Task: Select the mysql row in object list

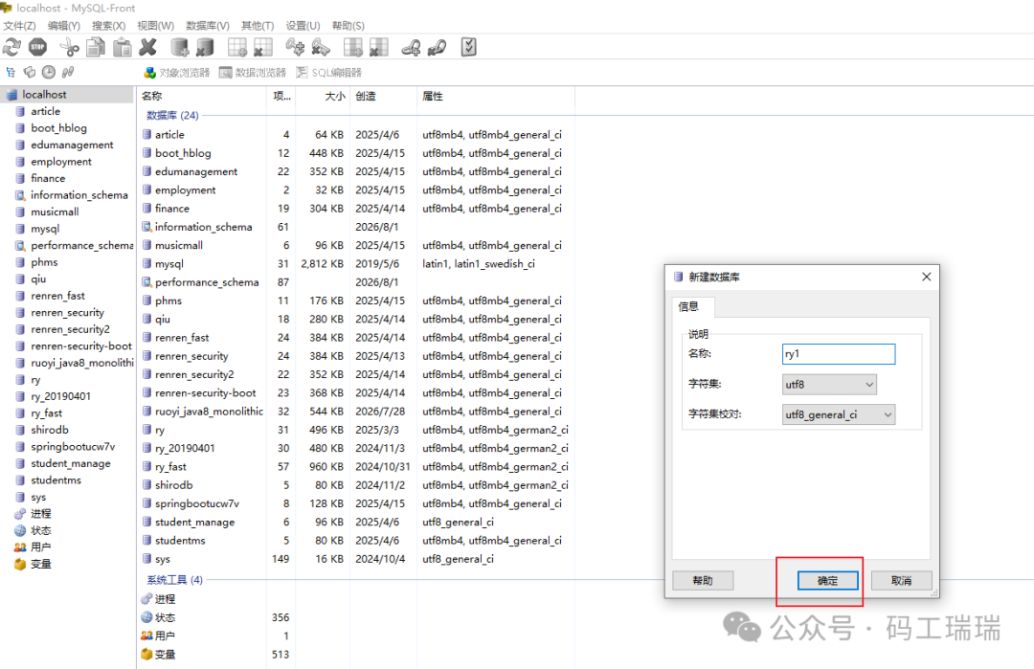Action: tap(355, 263)
